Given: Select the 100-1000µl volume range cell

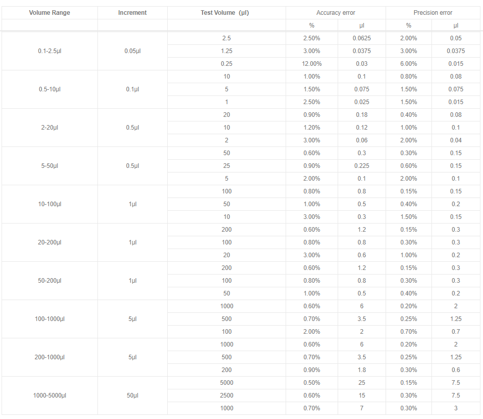Looking at the screenshot, I should click(49, 319).
